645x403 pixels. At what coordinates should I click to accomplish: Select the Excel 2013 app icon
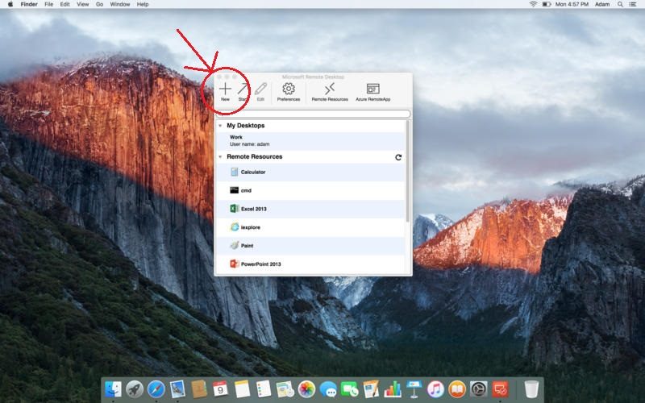coord(235,209)
